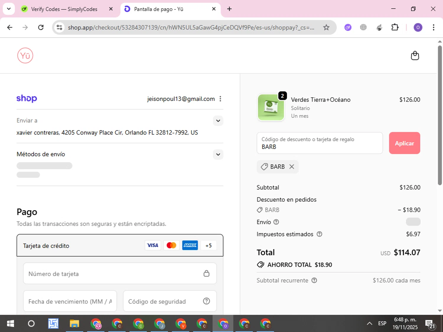443x332 pixels.
Task: Open the Chrome three-dot menu
Action: 433,27
